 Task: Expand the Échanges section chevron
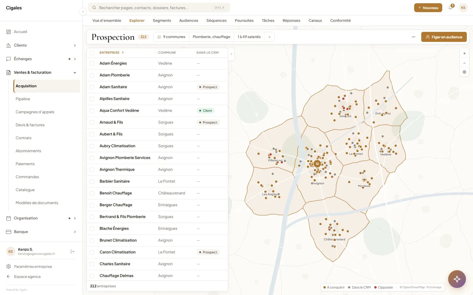click(75, 59)
